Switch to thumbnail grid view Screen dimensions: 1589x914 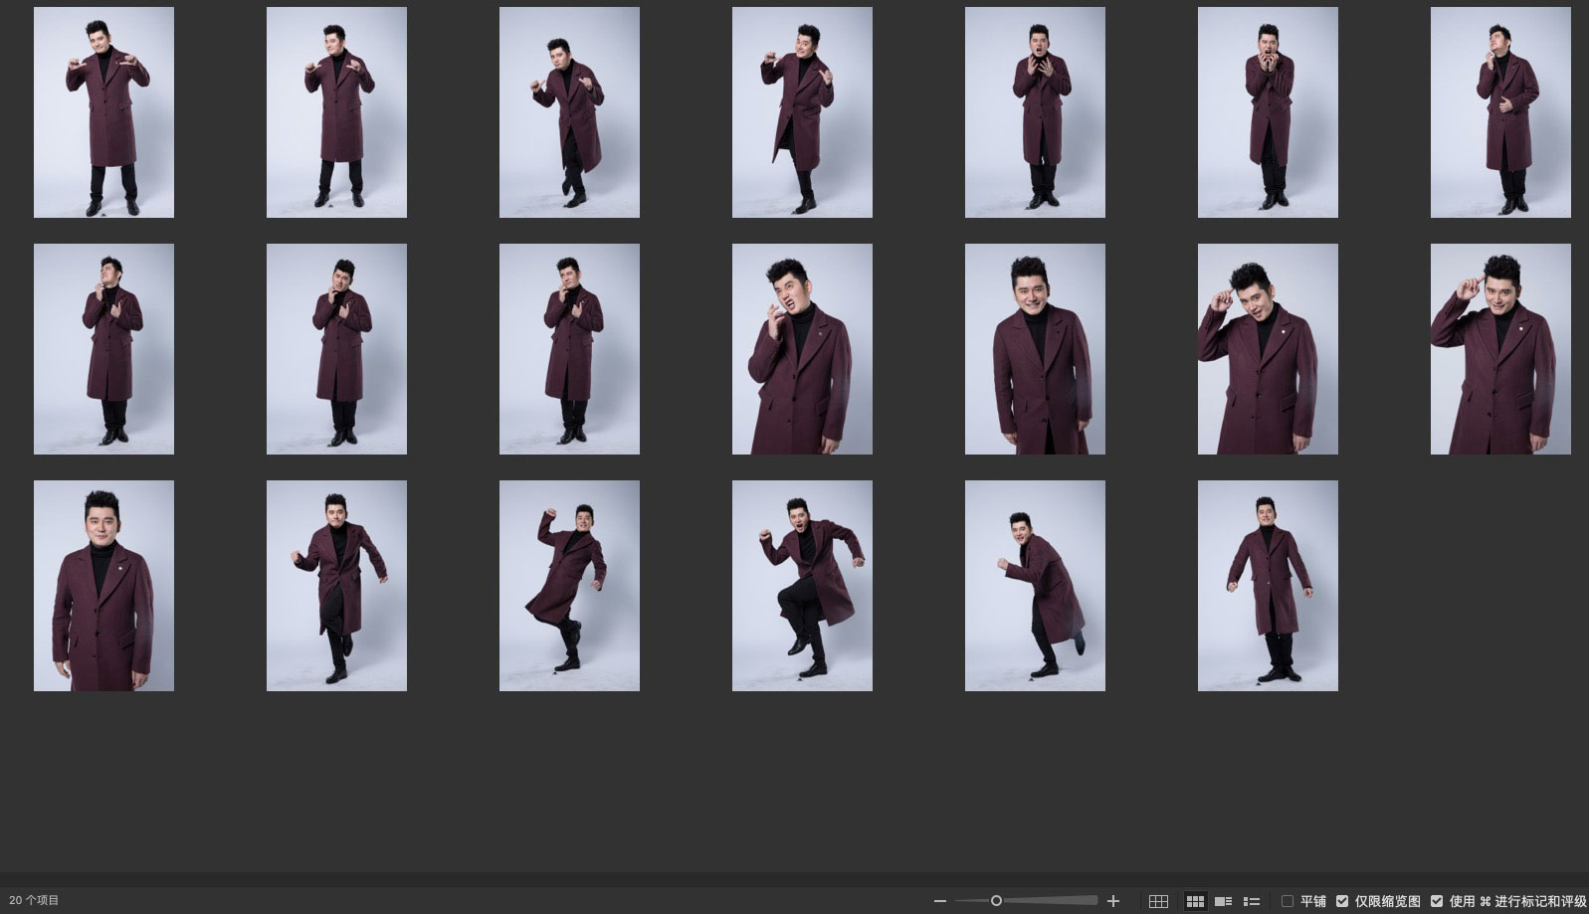(1195, 901)
